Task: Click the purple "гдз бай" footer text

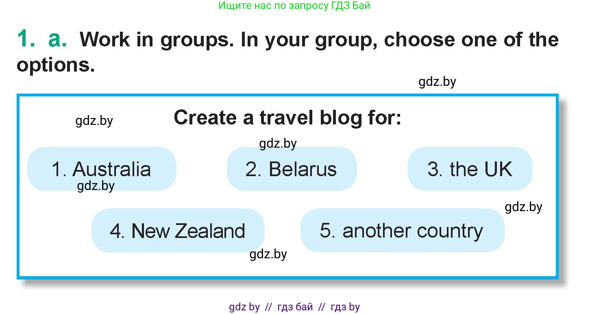Action: pyautogui.click(x=295, y=307)
